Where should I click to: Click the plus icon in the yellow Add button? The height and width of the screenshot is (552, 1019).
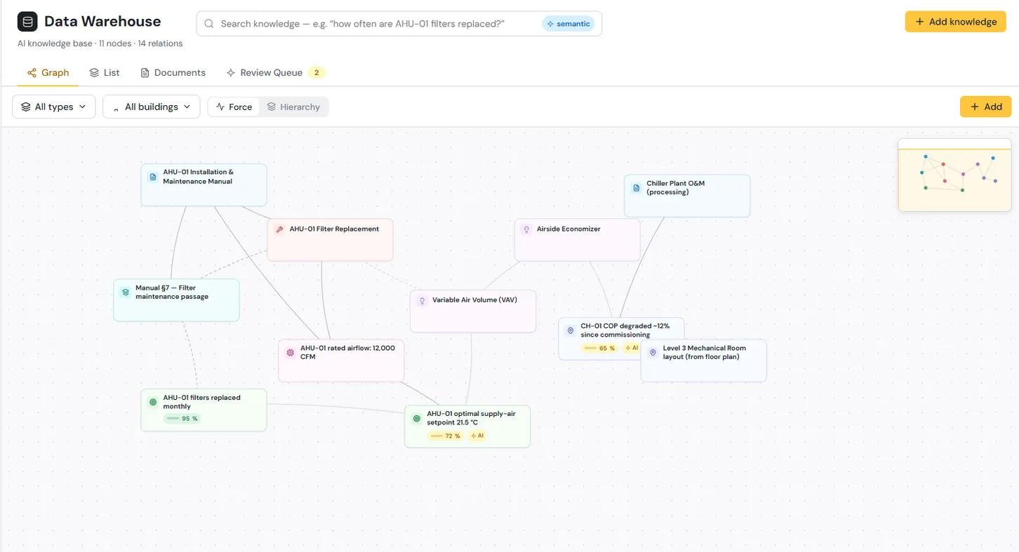coord(975,107)
